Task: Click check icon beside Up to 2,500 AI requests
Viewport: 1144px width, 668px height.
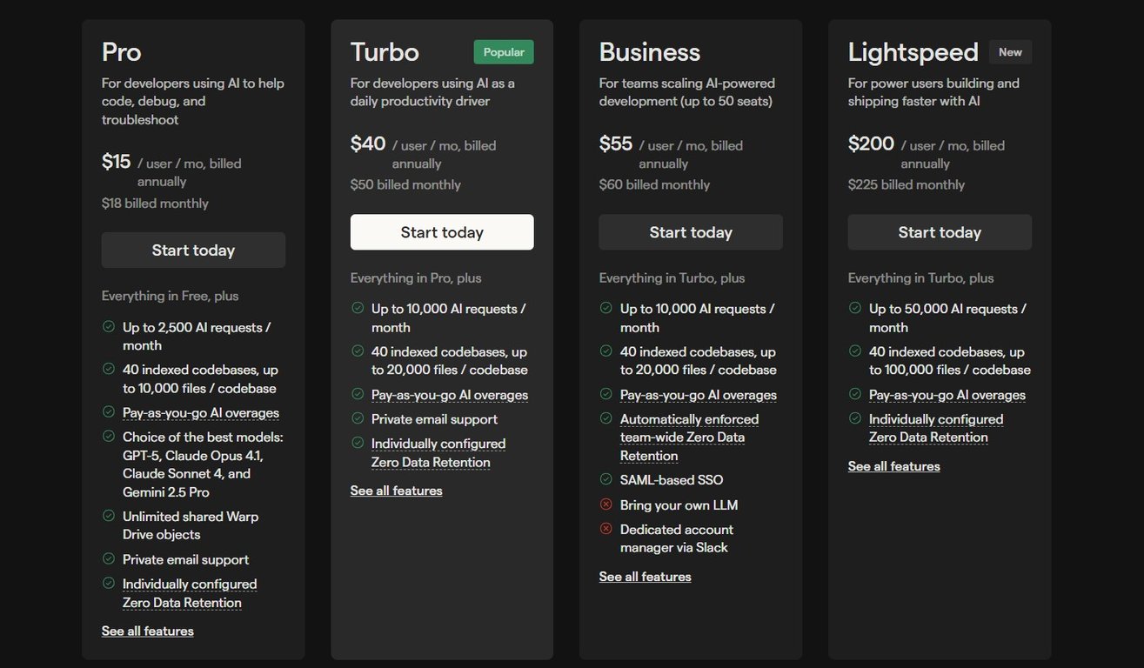Action: 109,327
